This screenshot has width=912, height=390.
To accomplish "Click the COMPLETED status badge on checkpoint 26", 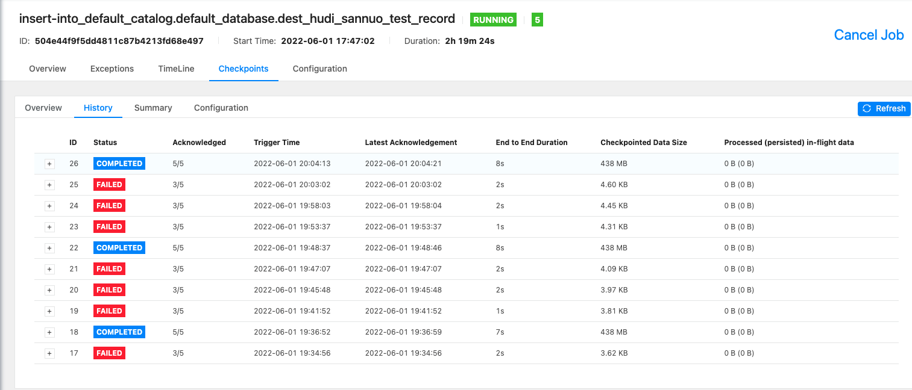I will (x=119, y=163).
